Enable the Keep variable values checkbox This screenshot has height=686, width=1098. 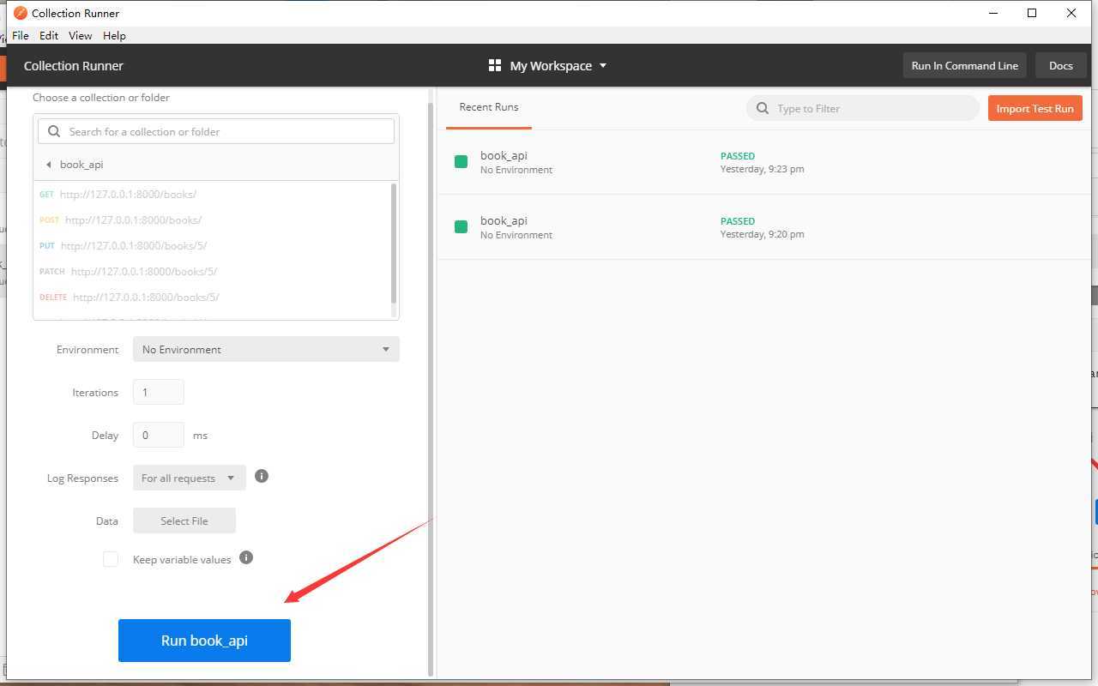click(111, 559)
